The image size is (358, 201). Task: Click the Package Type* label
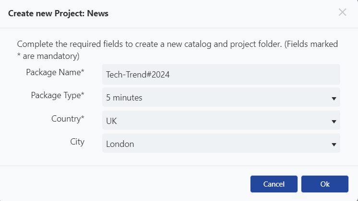coord(58,95)
